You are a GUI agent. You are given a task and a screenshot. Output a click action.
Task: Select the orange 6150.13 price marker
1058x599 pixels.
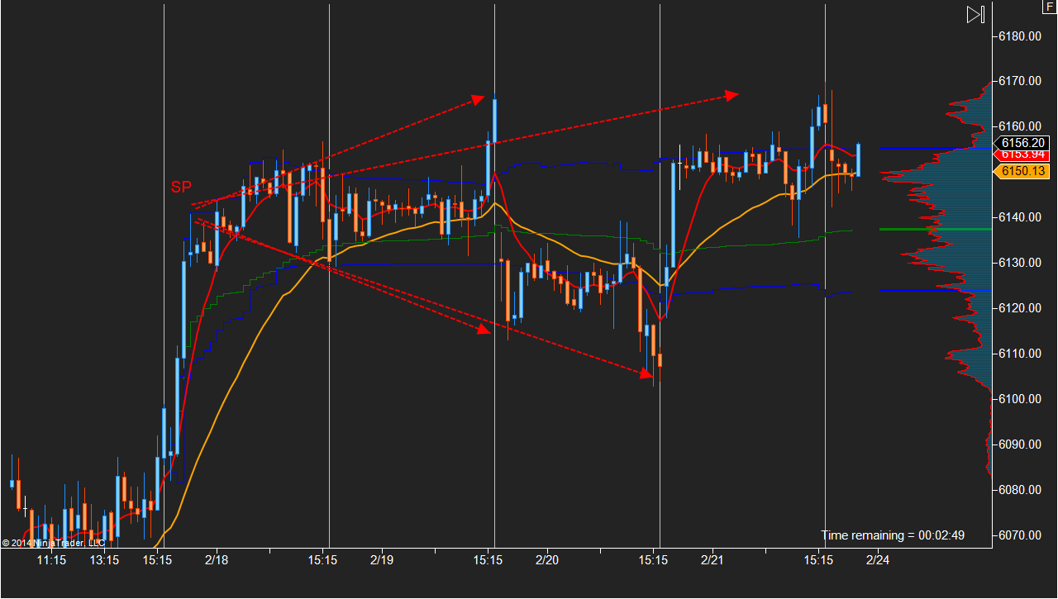[x=1022, y=171]
